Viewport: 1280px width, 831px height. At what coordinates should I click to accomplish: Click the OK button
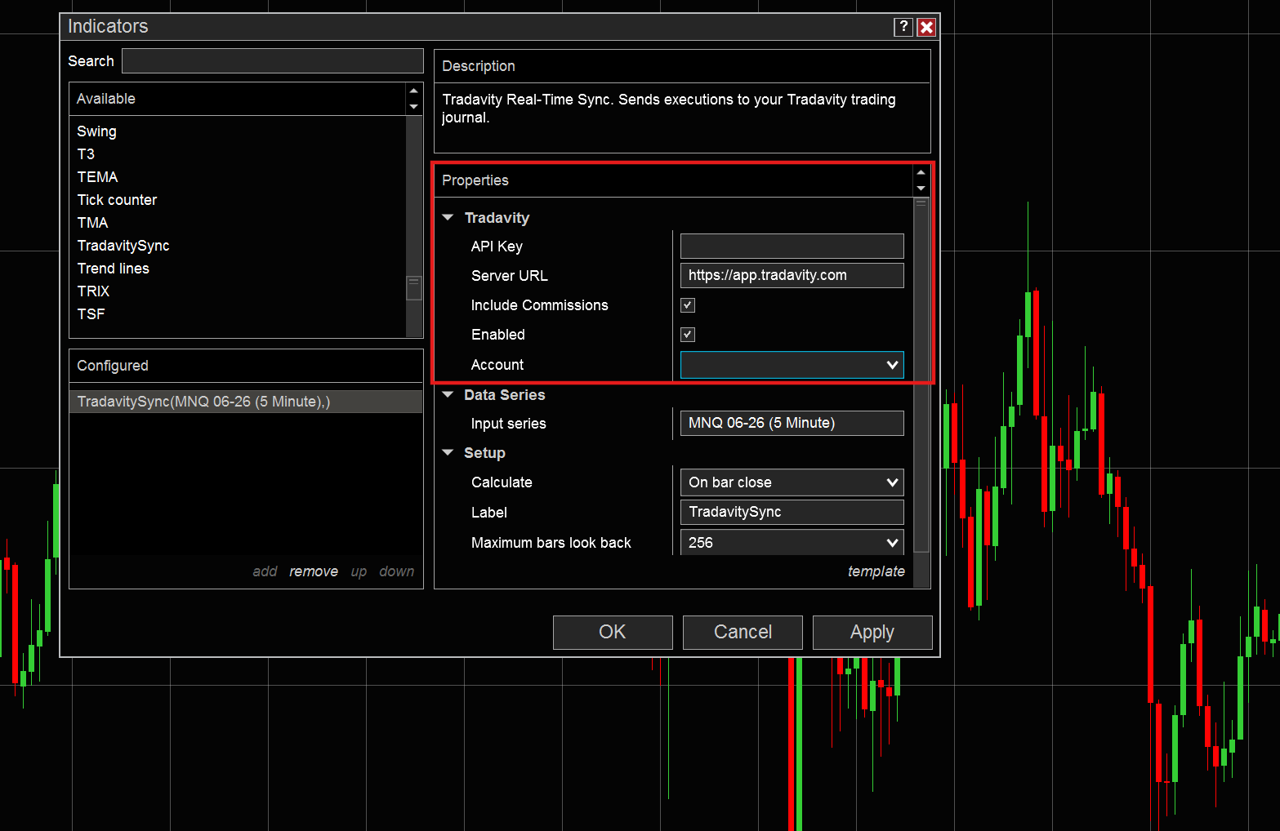coord(613,632)
